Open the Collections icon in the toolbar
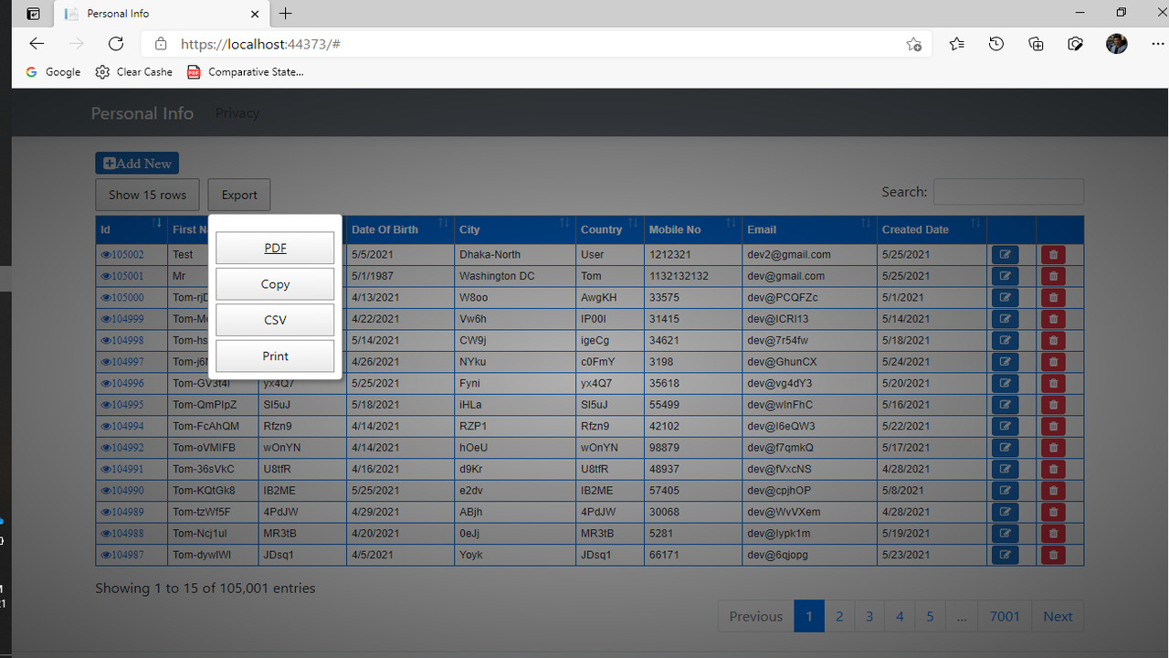This screenshot has height=658, width=1169. tap(1036, 43)
